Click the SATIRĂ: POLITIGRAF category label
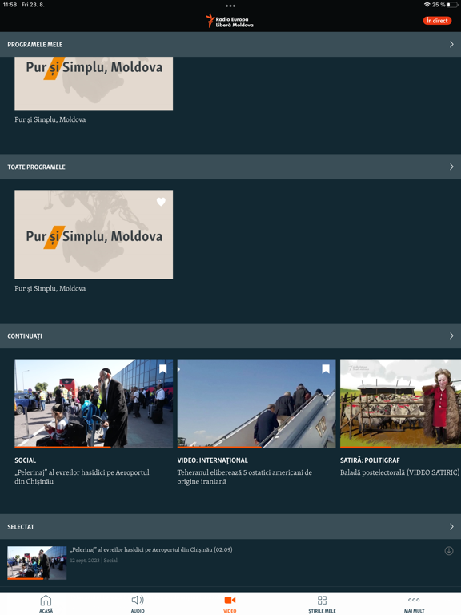461x615 pixels. point(370,460)
